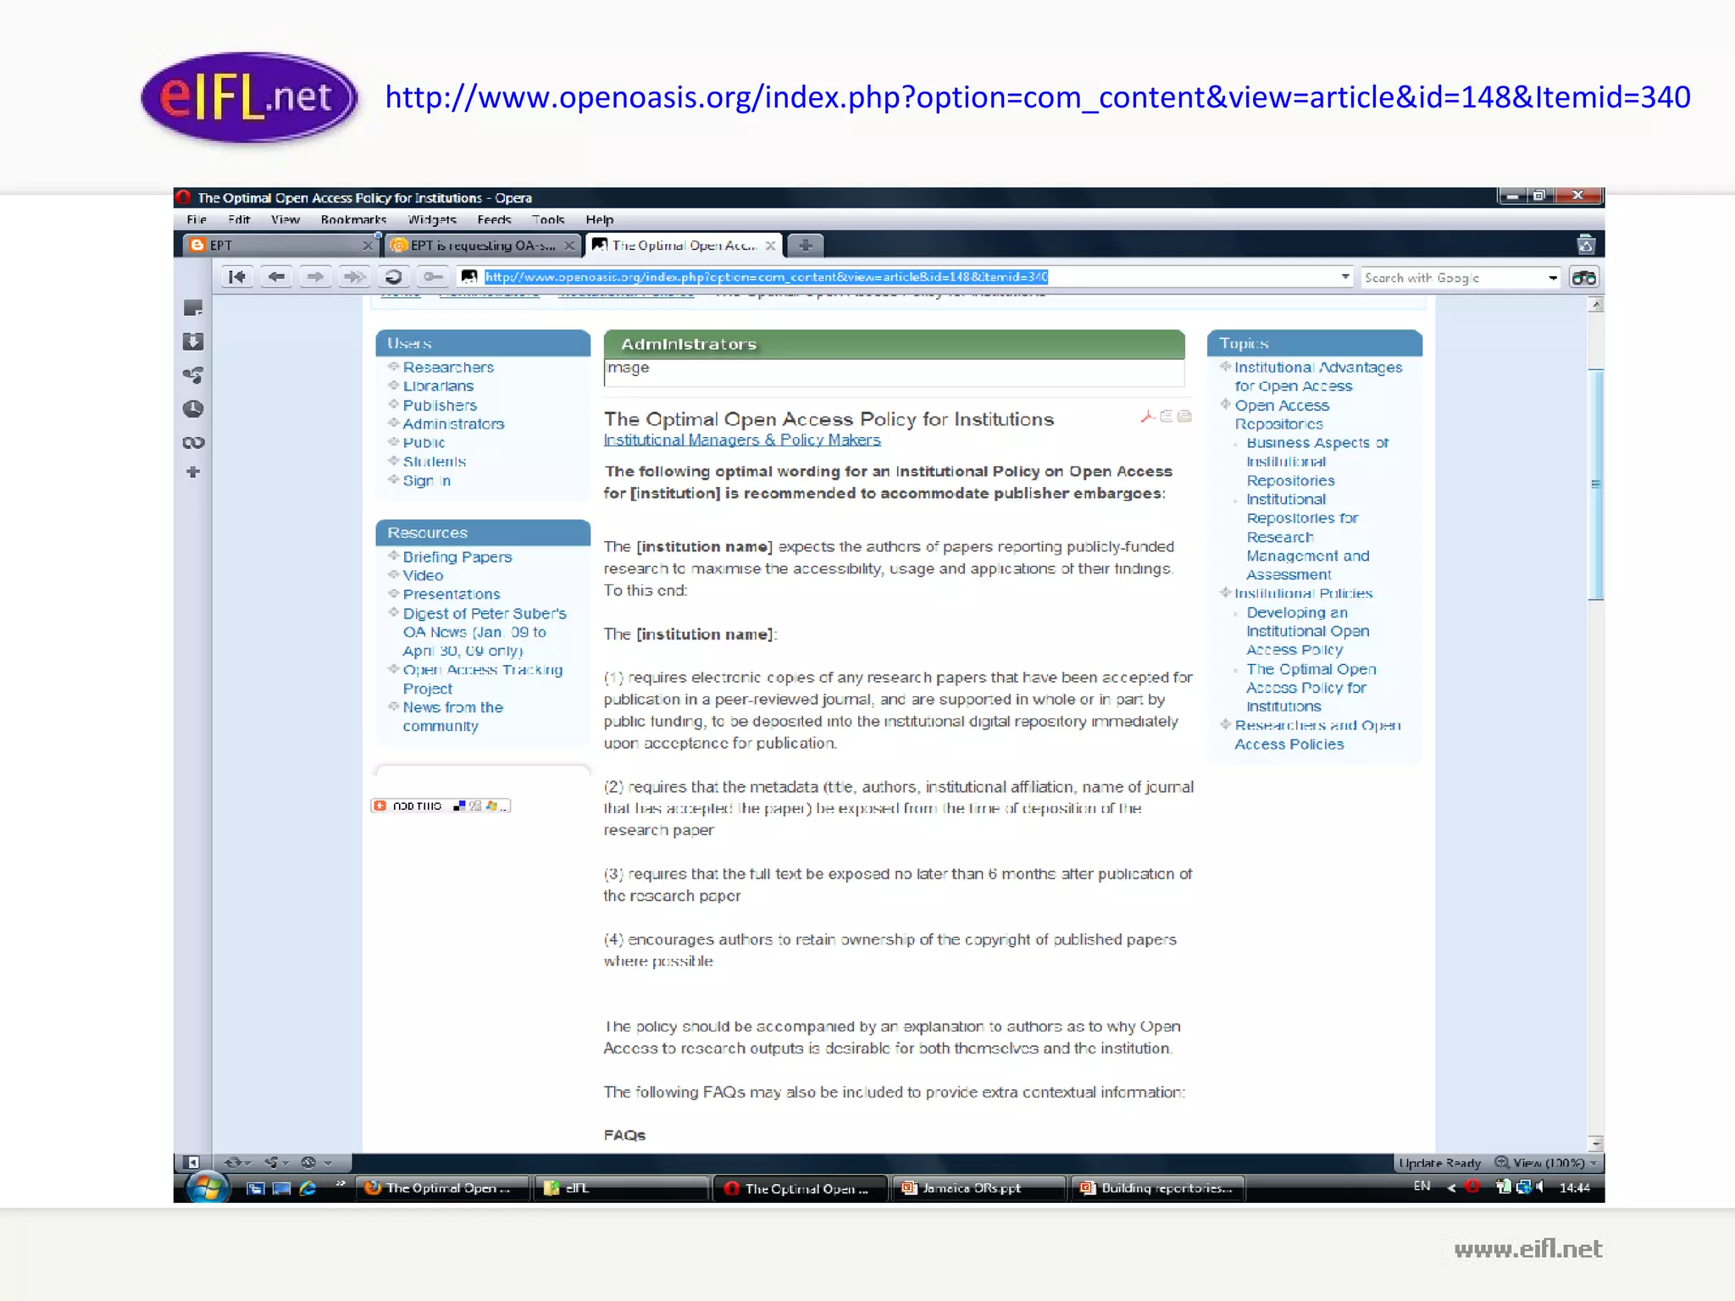Open the Widgets menu
Screen dimensions: 1735x1301
pyautogui.click(x=432, y=219)
